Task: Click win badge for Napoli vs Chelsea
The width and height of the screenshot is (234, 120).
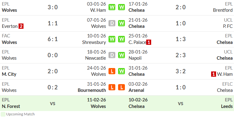Action: pos(121,55)
